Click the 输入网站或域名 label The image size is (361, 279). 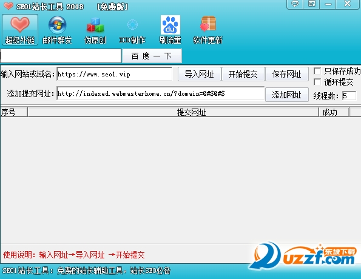click(27, 74)
